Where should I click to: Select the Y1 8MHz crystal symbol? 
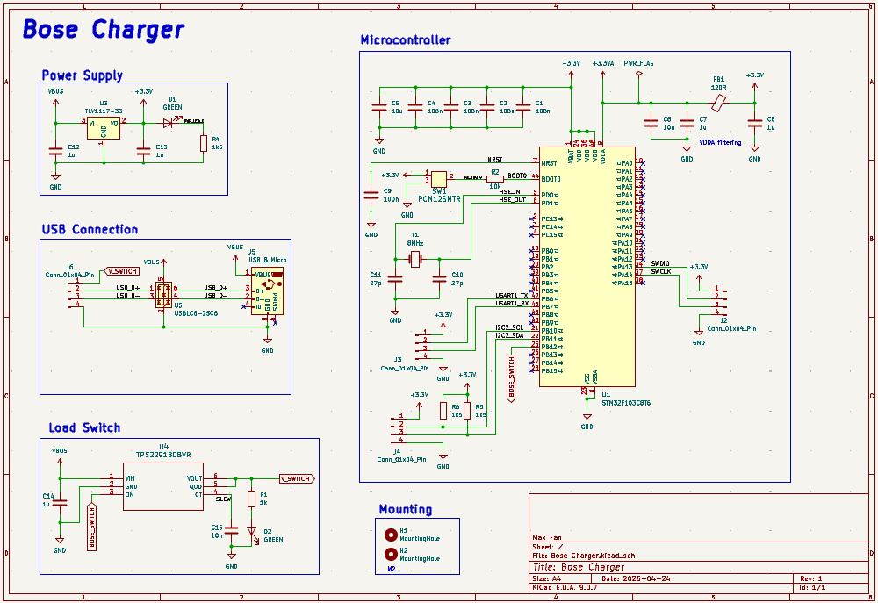tap(415, 259)
